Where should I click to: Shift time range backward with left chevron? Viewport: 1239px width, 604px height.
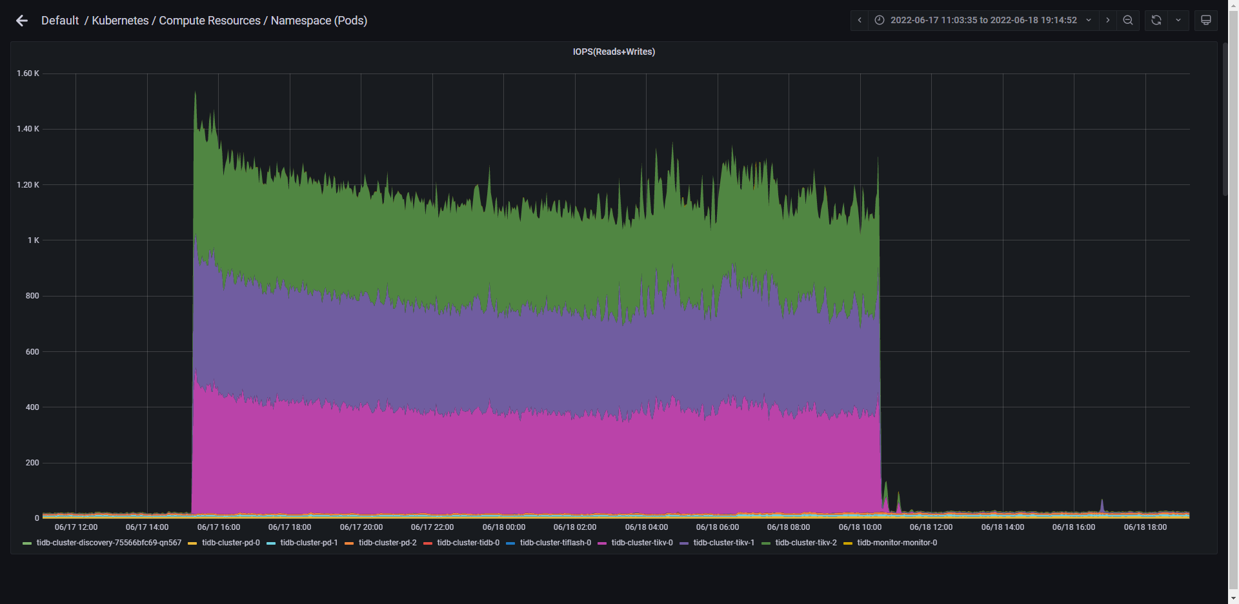click(860, 20)
